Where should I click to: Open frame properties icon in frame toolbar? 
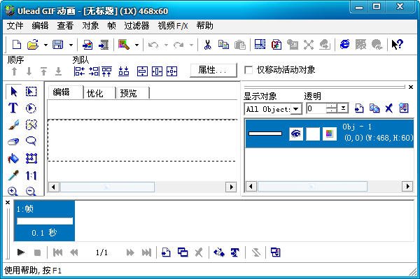276,252
